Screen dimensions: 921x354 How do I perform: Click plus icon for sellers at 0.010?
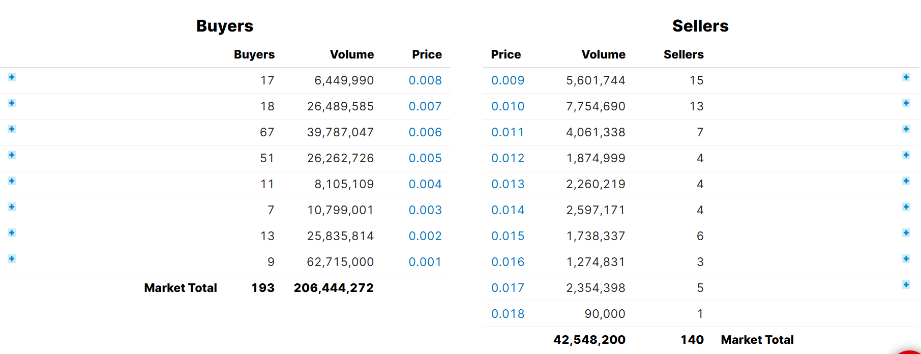tap(906, 103)
